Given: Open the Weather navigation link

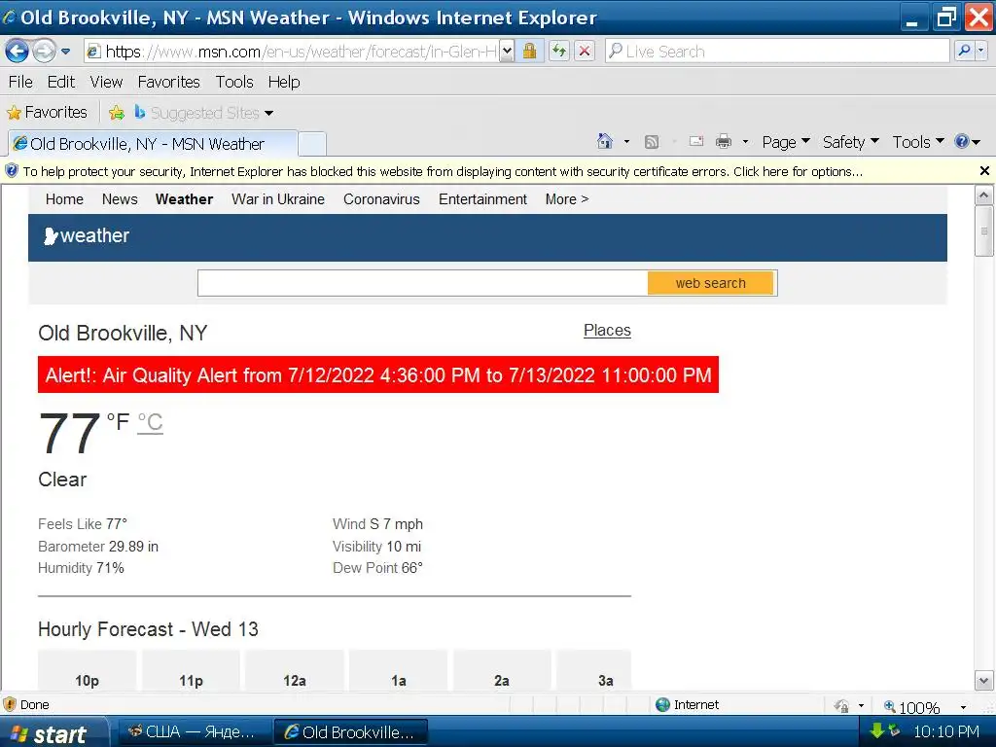Looking at the screenshot, I should [x=184, y=199].
